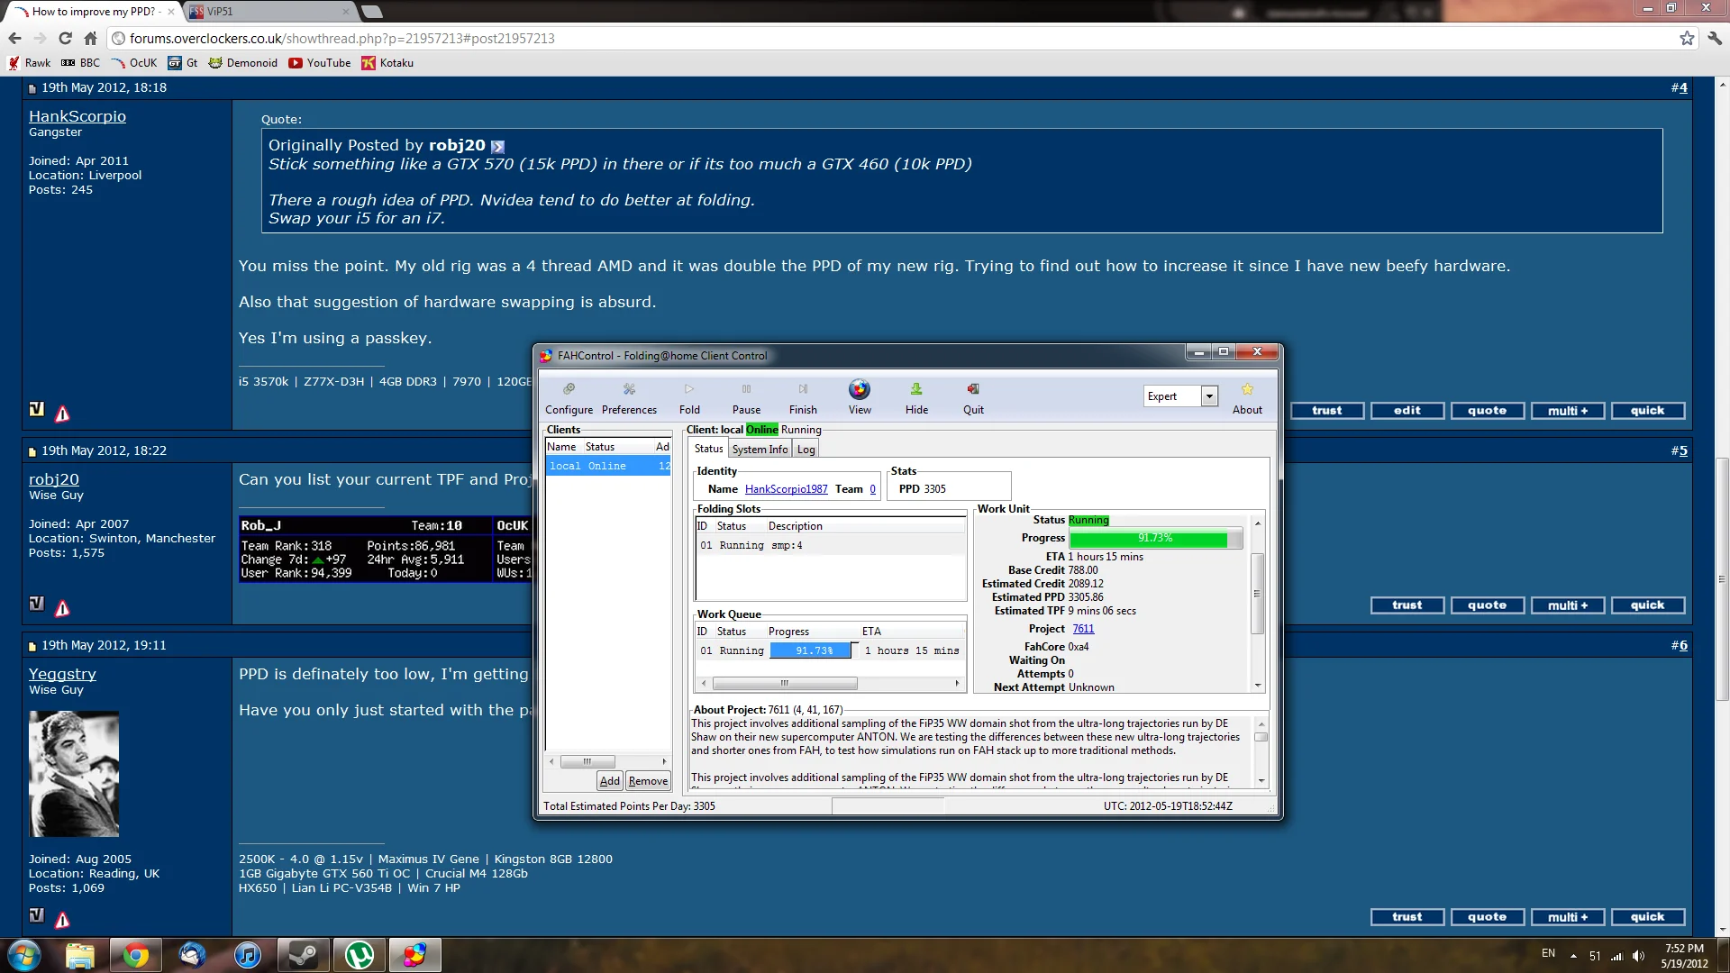Click multi+ button on post #6
Image resolution: width=1730 pixels, height=973 pixels.
1567,917
